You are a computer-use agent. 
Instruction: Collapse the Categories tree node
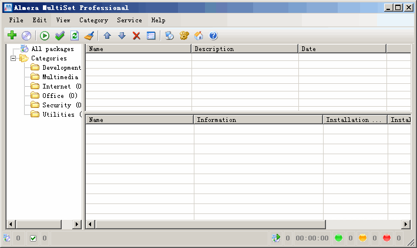[x=14, y=58]
